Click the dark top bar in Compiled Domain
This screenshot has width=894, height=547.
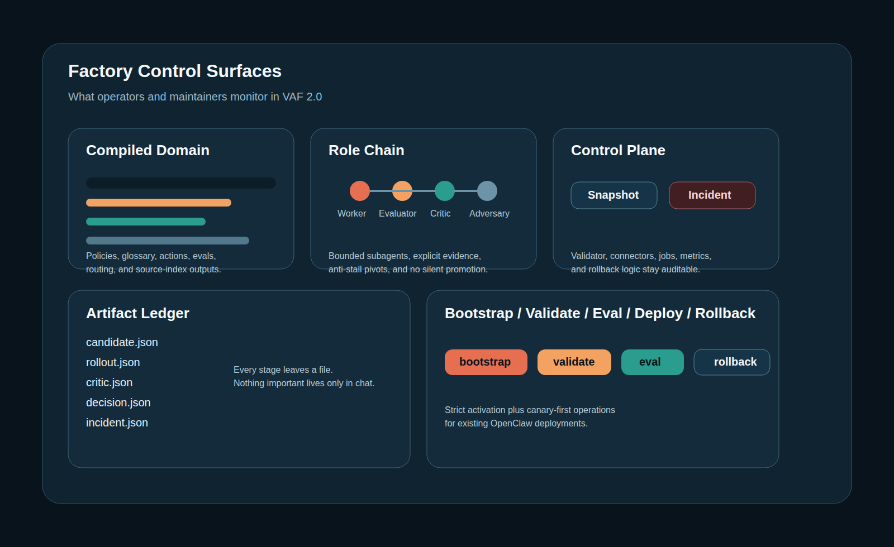click(181, 183)
